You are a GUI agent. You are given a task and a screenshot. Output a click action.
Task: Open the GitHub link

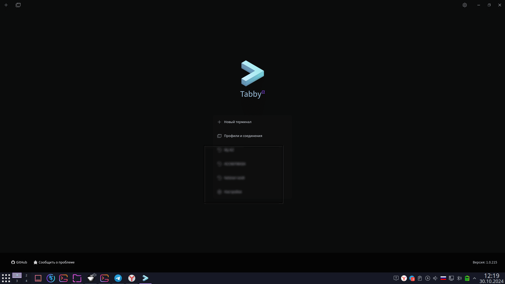click(x=19, y=262)
